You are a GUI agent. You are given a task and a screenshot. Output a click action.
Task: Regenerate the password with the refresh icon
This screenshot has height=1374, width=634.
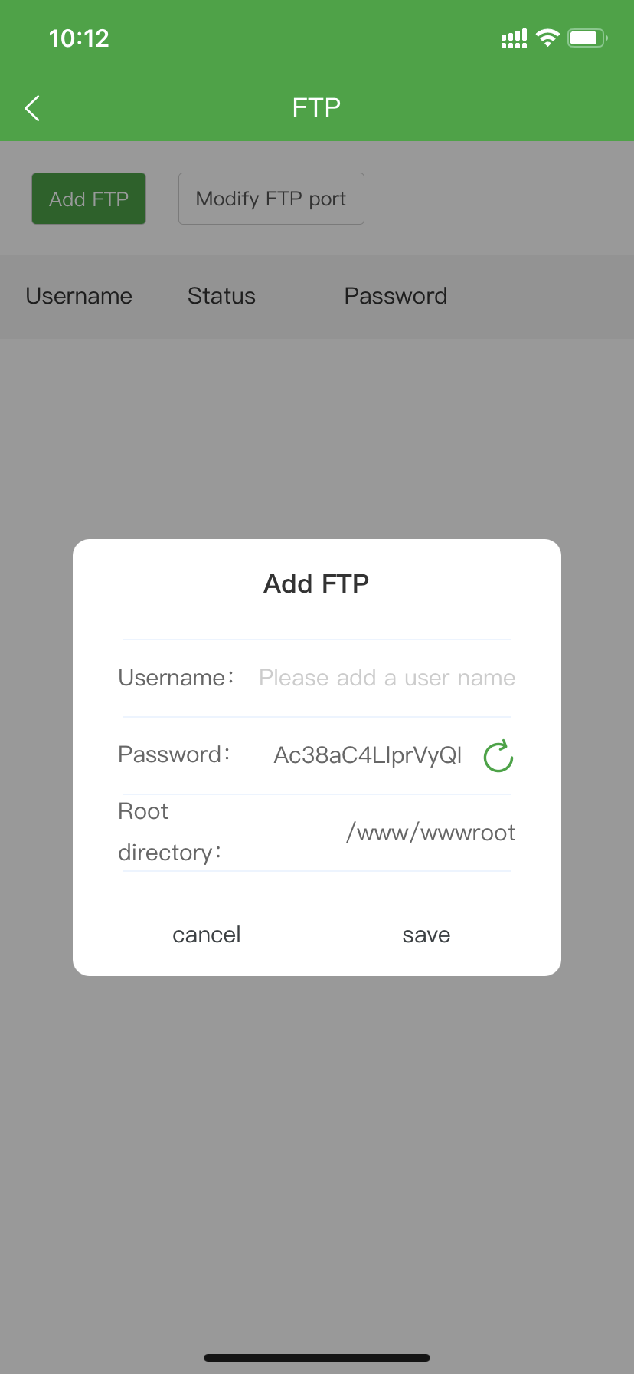pyautogui.click(x=498, y=756)
